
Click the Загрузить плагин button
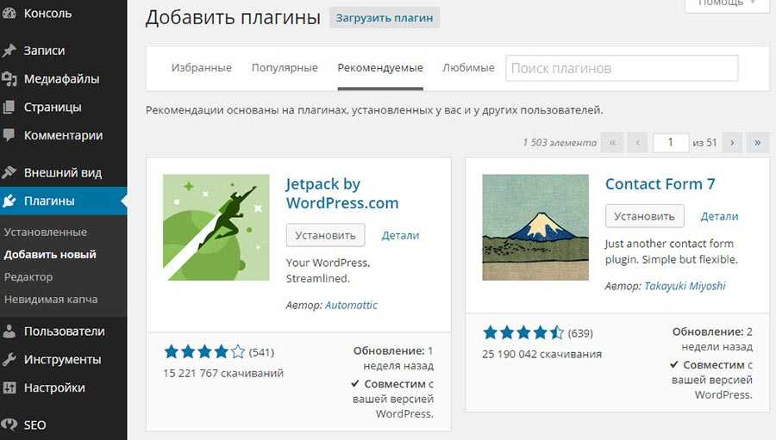(x=385, y=17)
